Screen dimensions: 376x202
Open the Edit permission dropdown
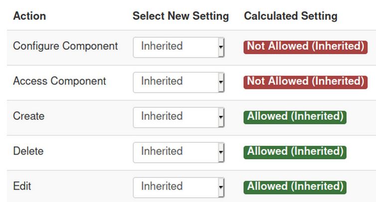175,187
